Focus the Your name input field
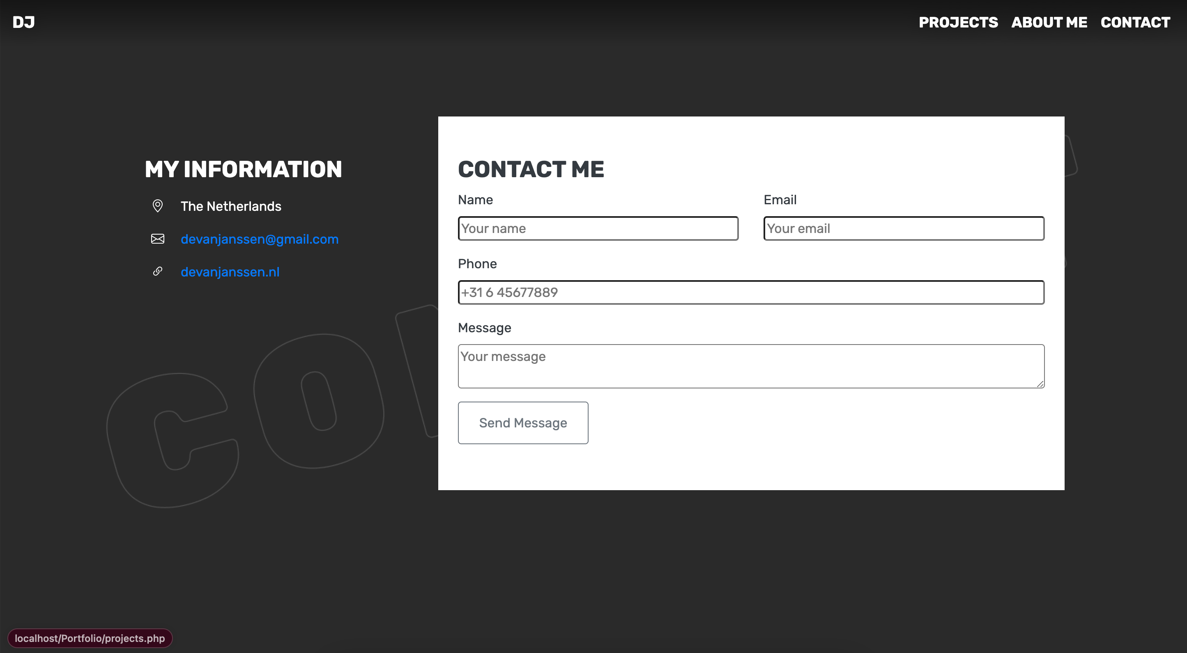This screenshot has height=653, width=1187. (598, 228)
